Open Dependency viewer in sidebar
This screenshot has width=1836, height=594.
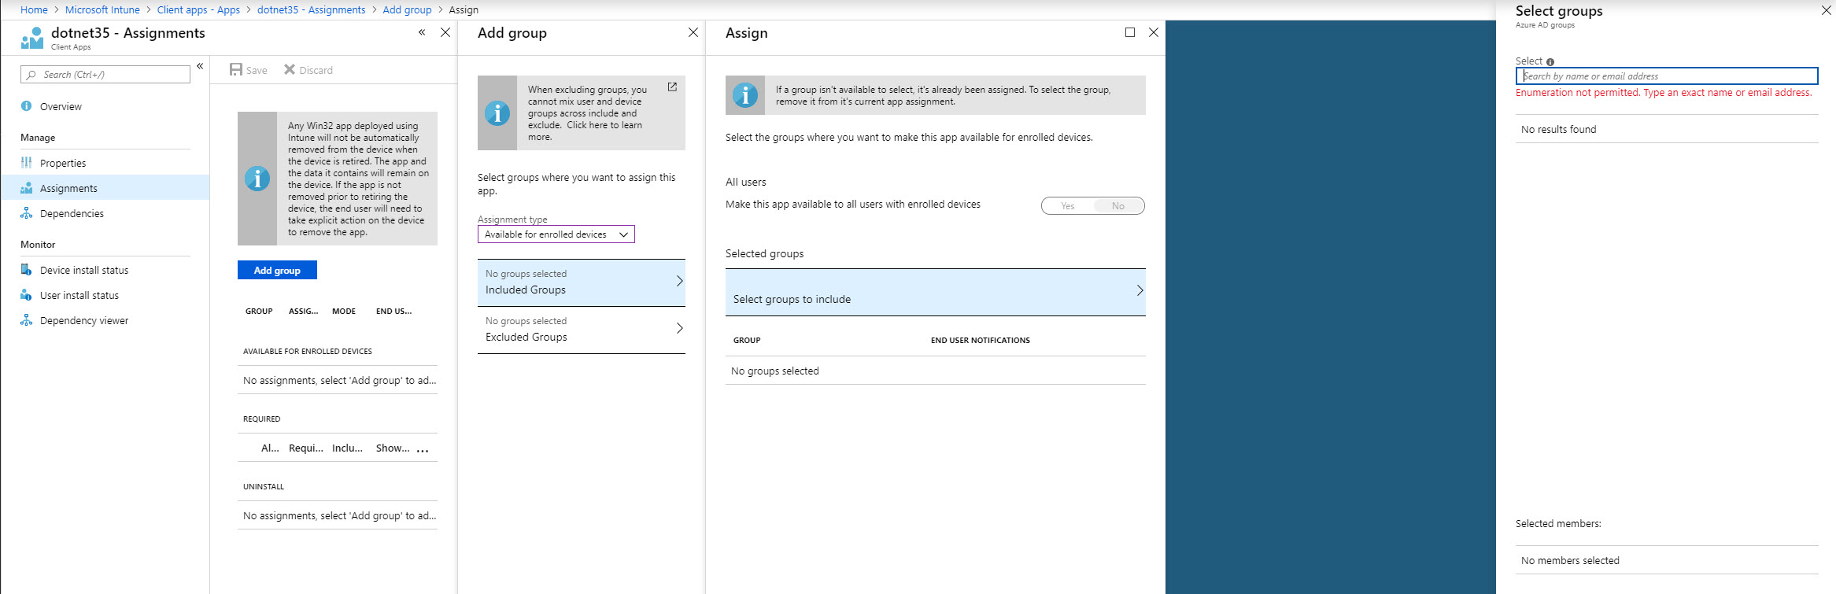[84, 321]
